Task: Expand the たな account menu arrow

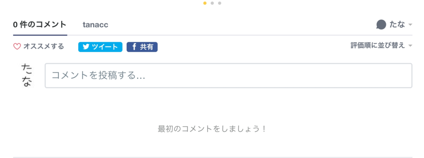Action: click(410, 25)
